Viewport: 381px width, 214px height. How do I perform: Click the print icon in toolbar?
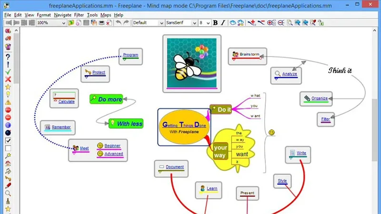[x=101, y=23]
